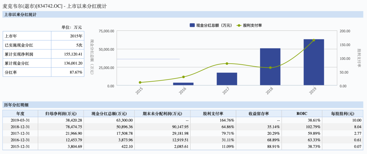Sort by the 股利支付率 column header
Viewport: 367px width, 154px height.
click(213, 114)
